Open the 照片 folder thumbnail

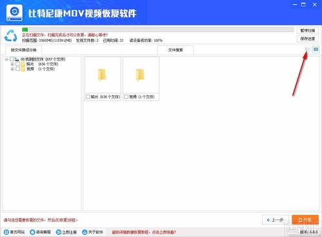pos(102,75)
